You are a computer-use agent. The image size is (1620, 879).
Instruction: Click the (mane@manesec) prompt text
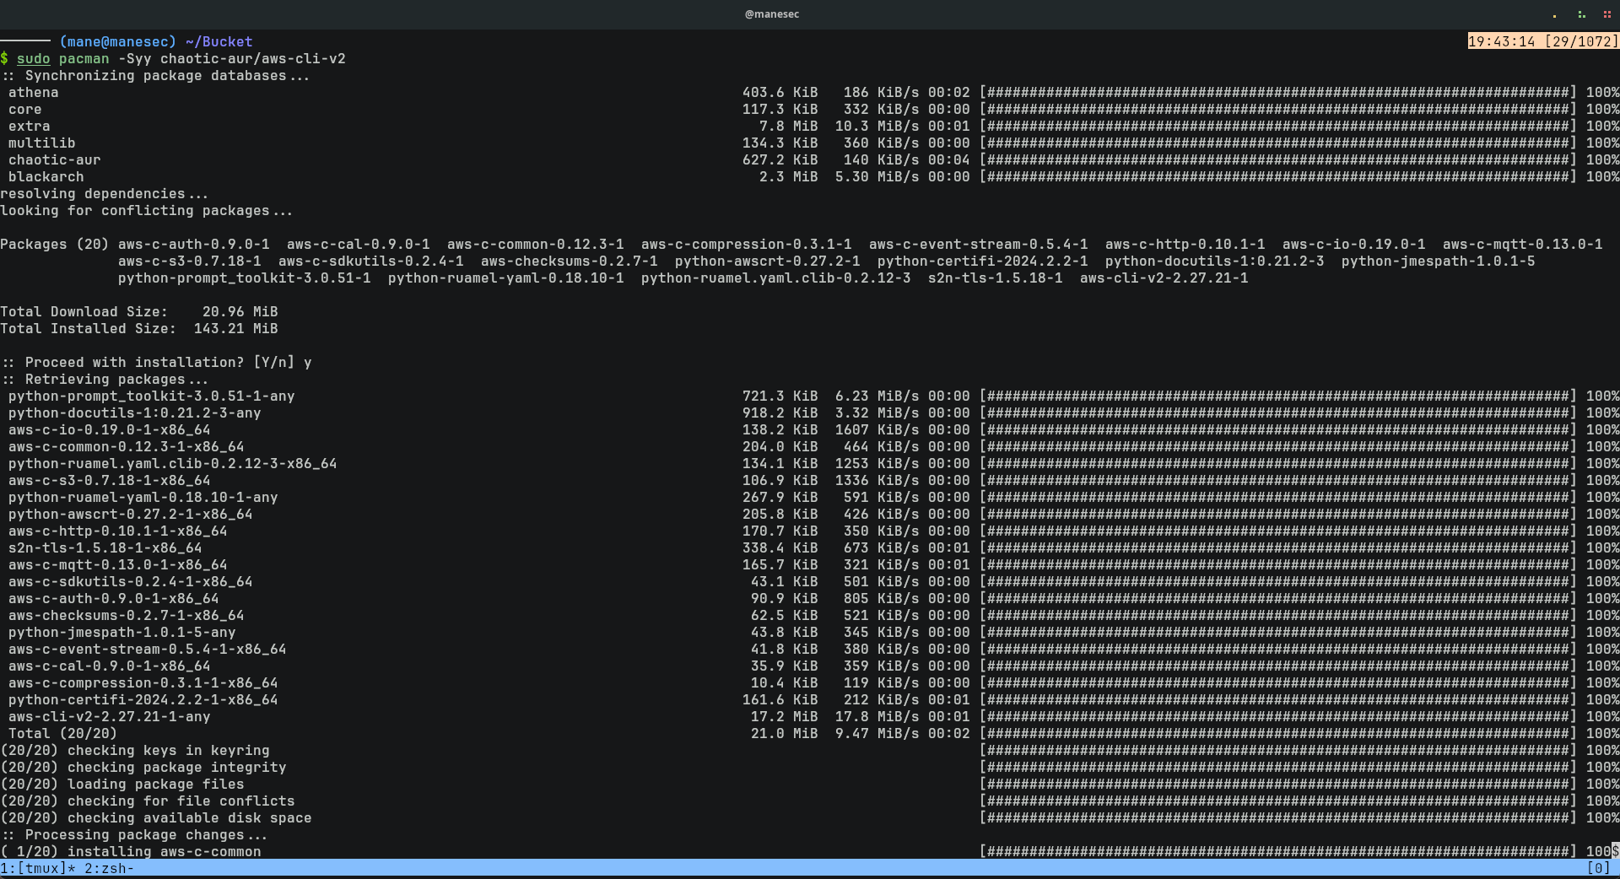click(x=117, y=41)
